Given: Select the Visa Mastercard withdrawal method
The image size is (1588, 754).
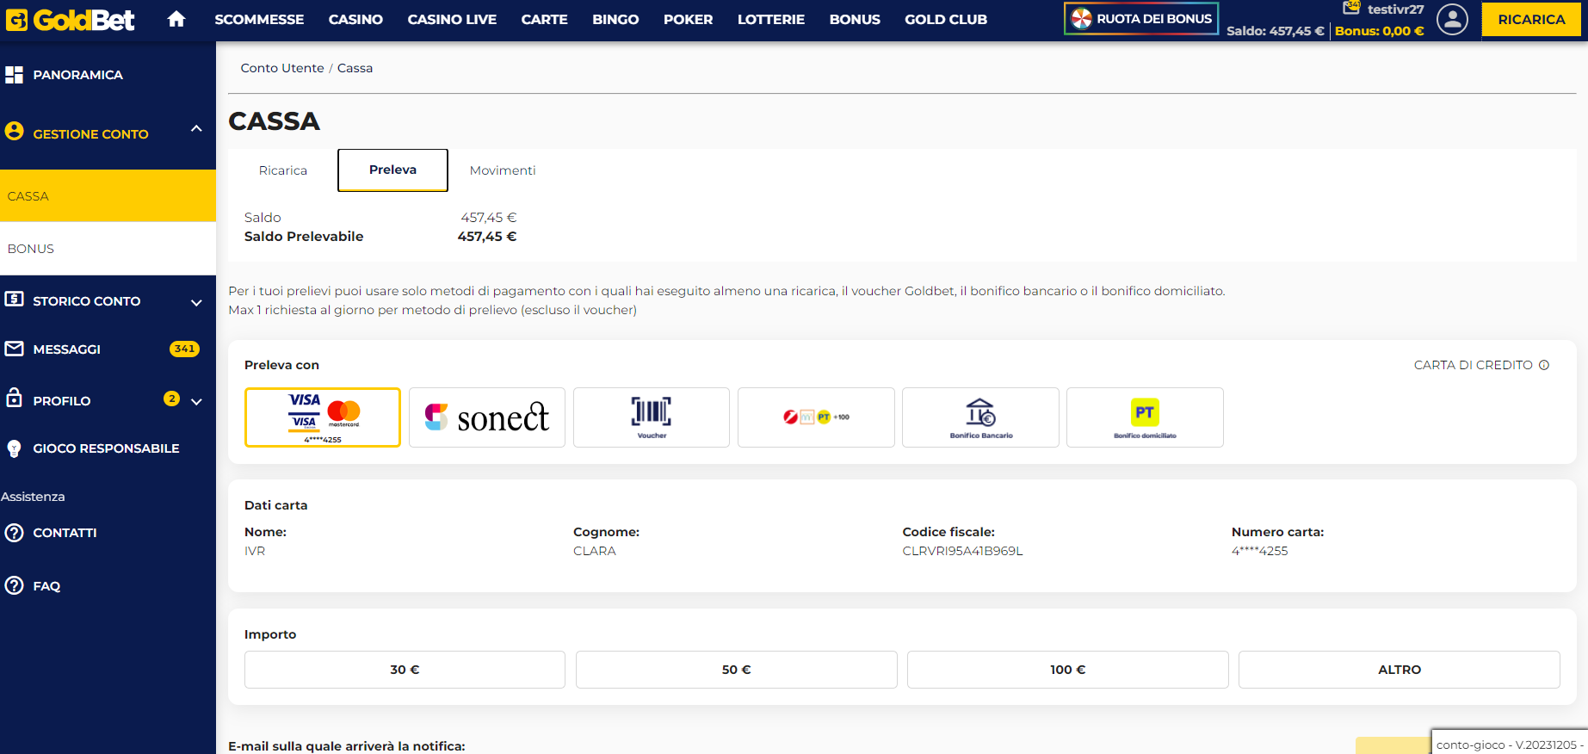Looking at the screenshot, I should click(323, 417).
